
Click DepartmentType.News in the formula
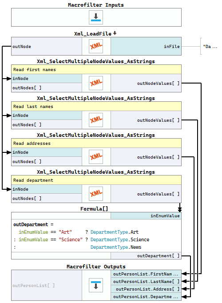point(116,247)
